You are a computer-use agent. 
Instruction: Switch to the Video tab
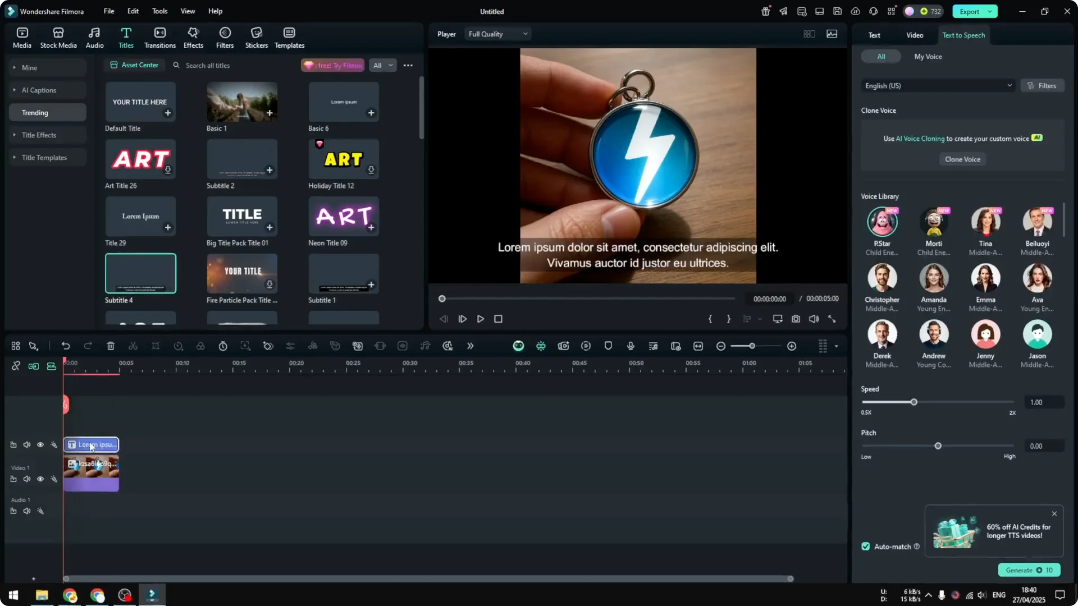click(x=914, y=35)
